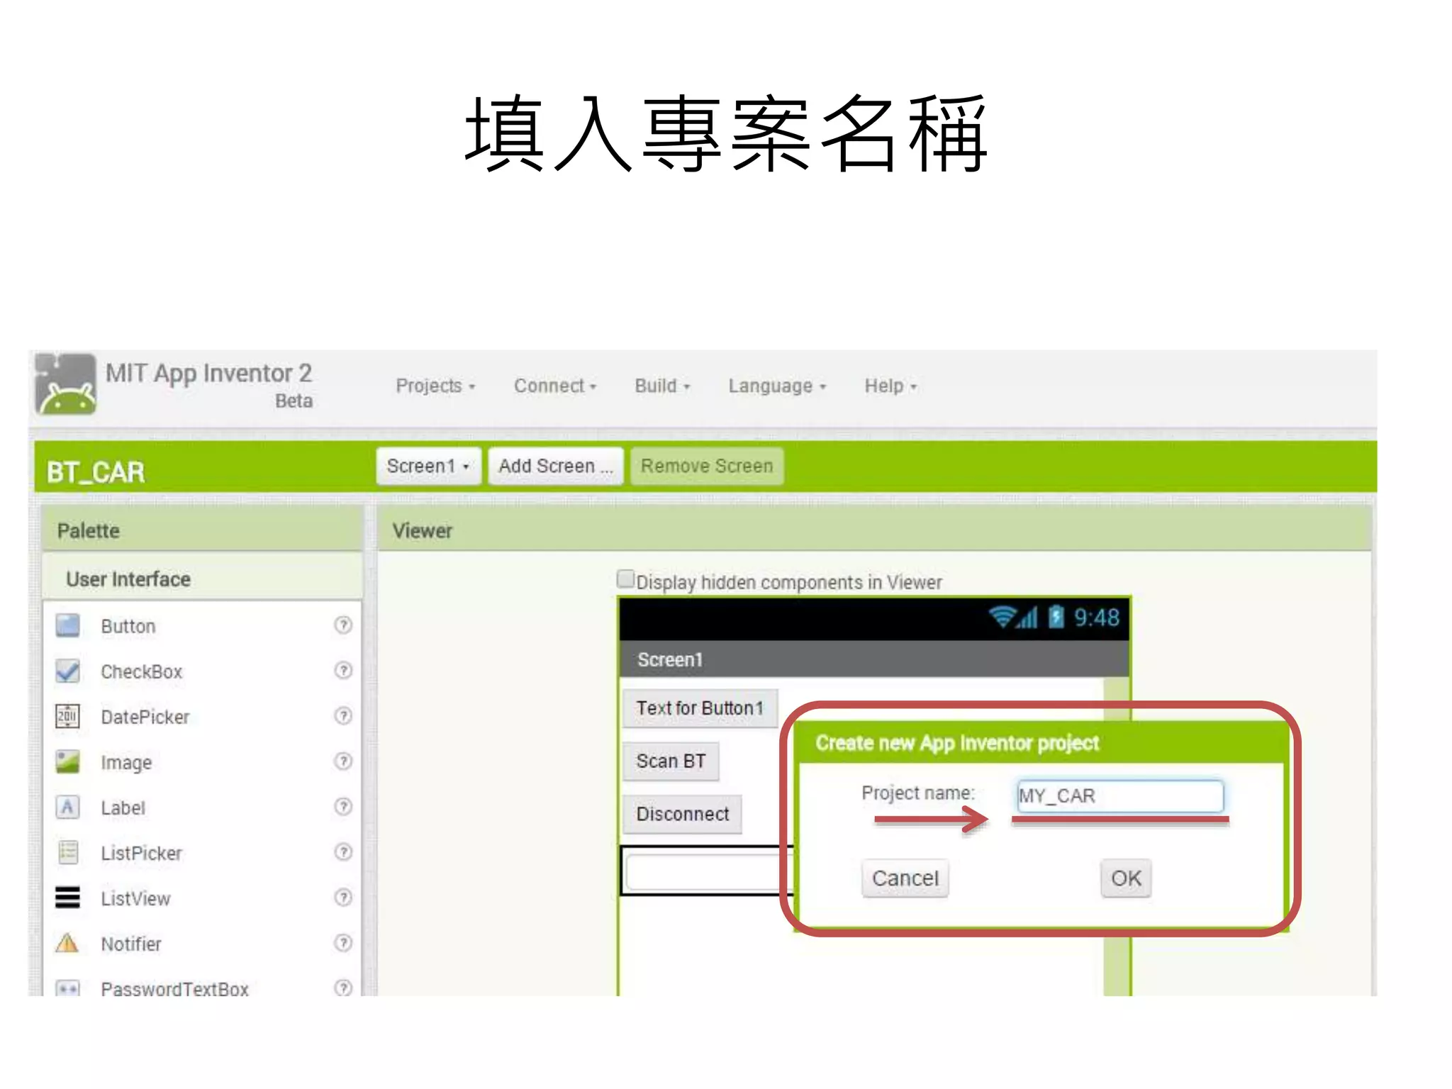Click the Screen1 title bar in viewer
Viewport: 1452px width, 1089px height.
pyautogui.click(x=873, y=659)
